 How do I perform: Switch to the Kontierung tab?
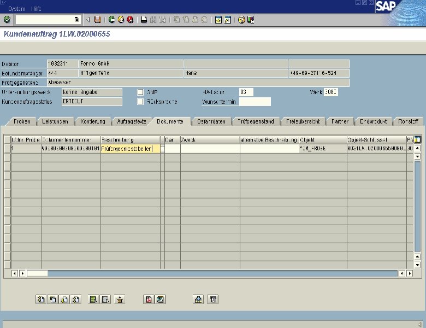click(x=93, y=121)
